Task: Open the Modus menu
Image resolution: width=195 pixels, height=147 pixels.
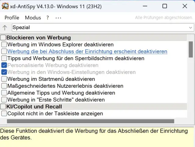Action: point(33,18)
